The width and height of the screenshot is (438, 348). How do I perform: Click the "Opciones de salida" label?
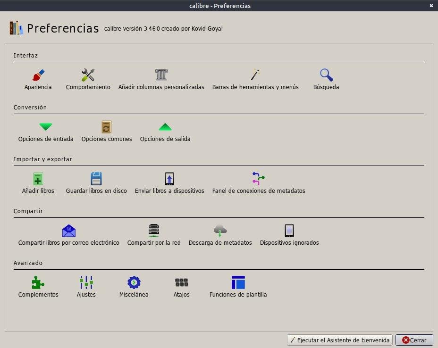tap(165, 139)
